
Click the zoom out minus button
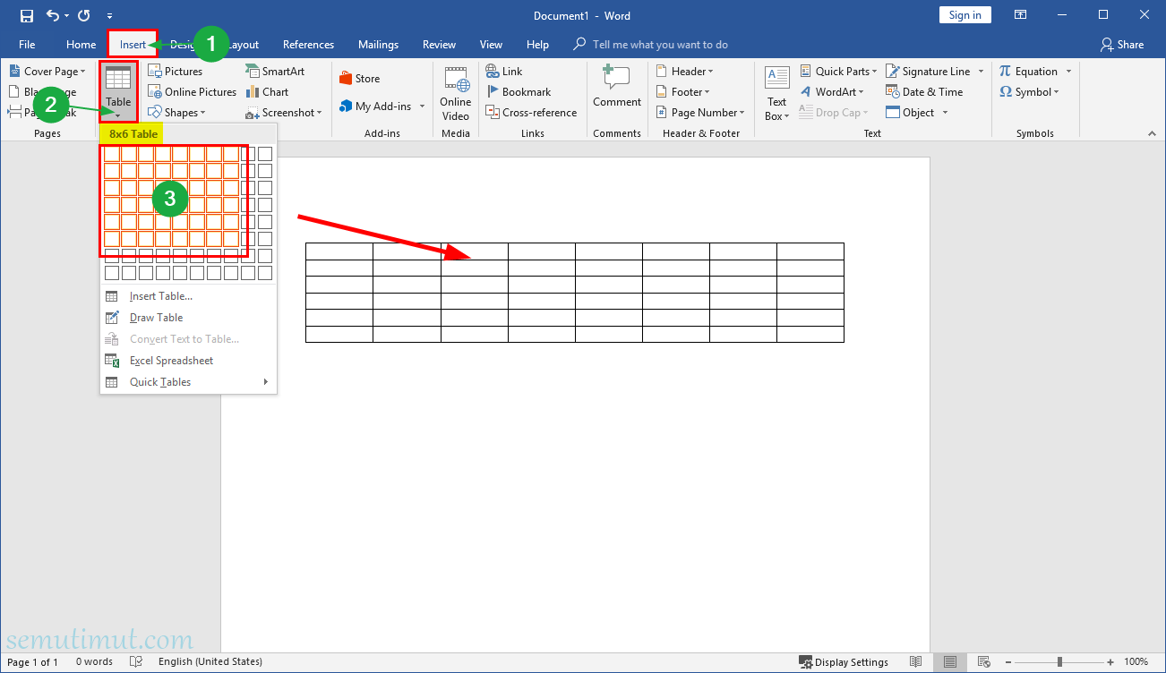(1007, 662)
